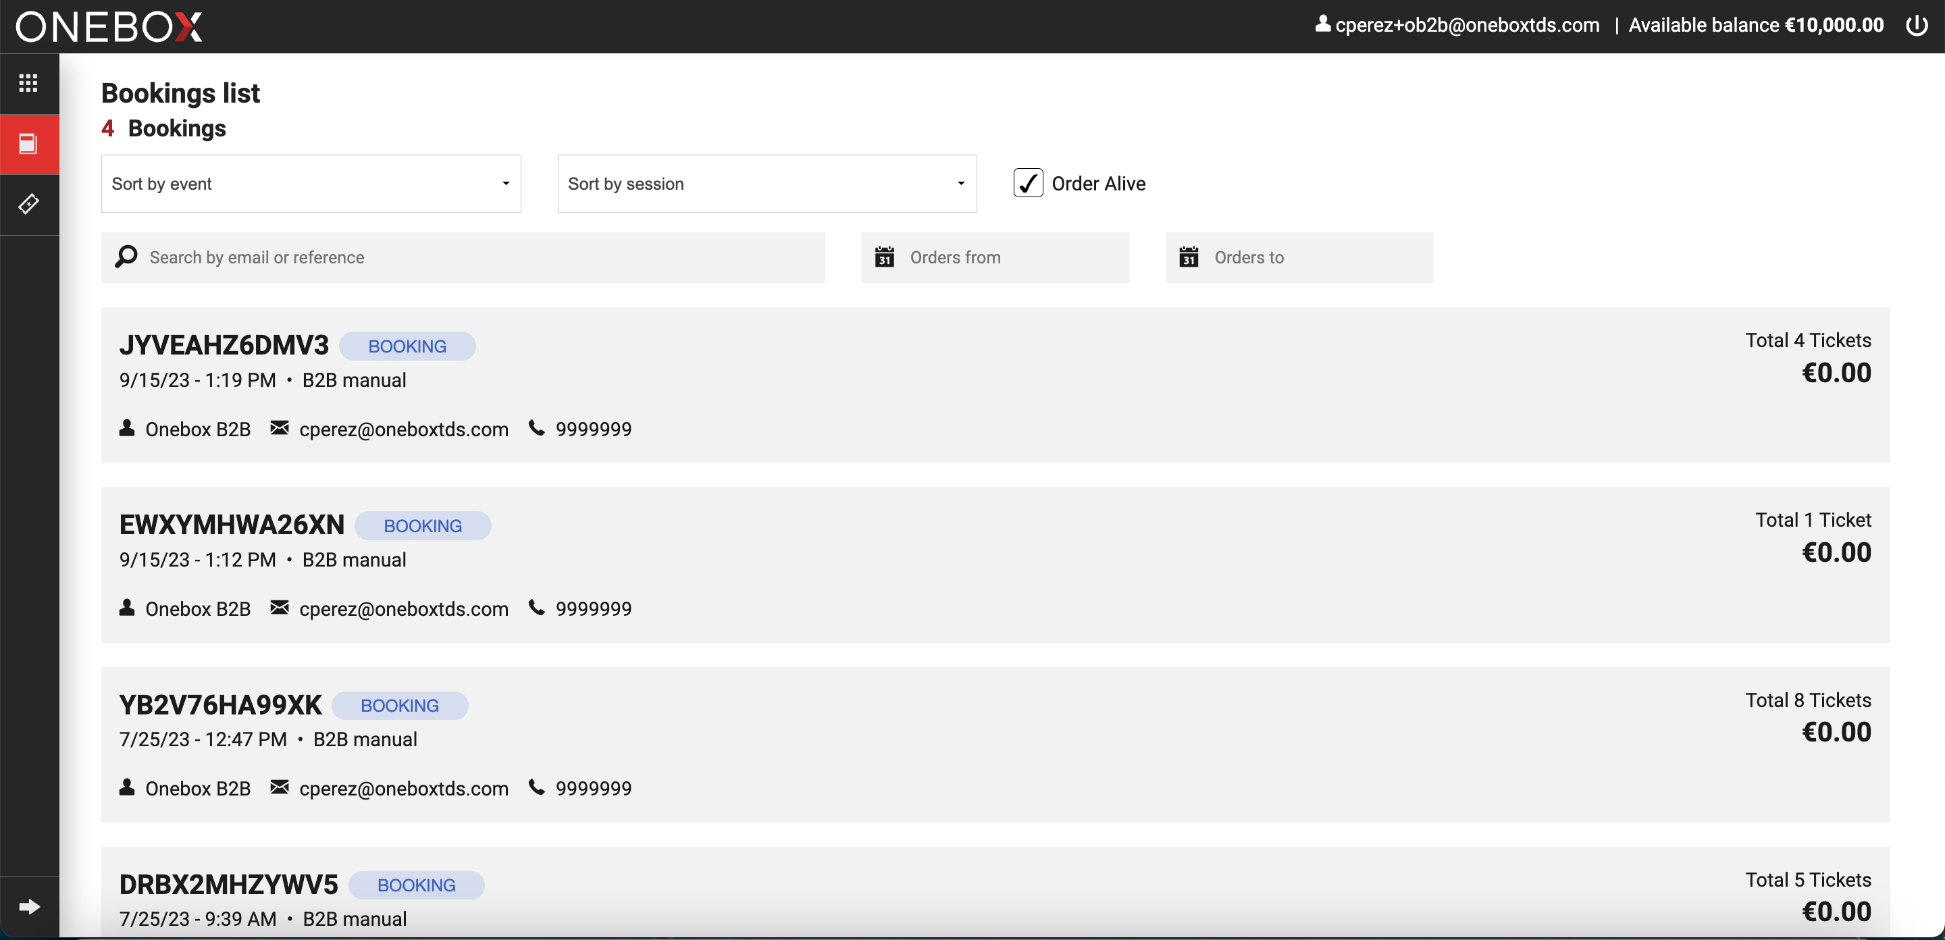Click €0.00 amount of JYVEAHZ6DMV3
Screen dimensions: 1945x940
click(x=1836, y=372)
